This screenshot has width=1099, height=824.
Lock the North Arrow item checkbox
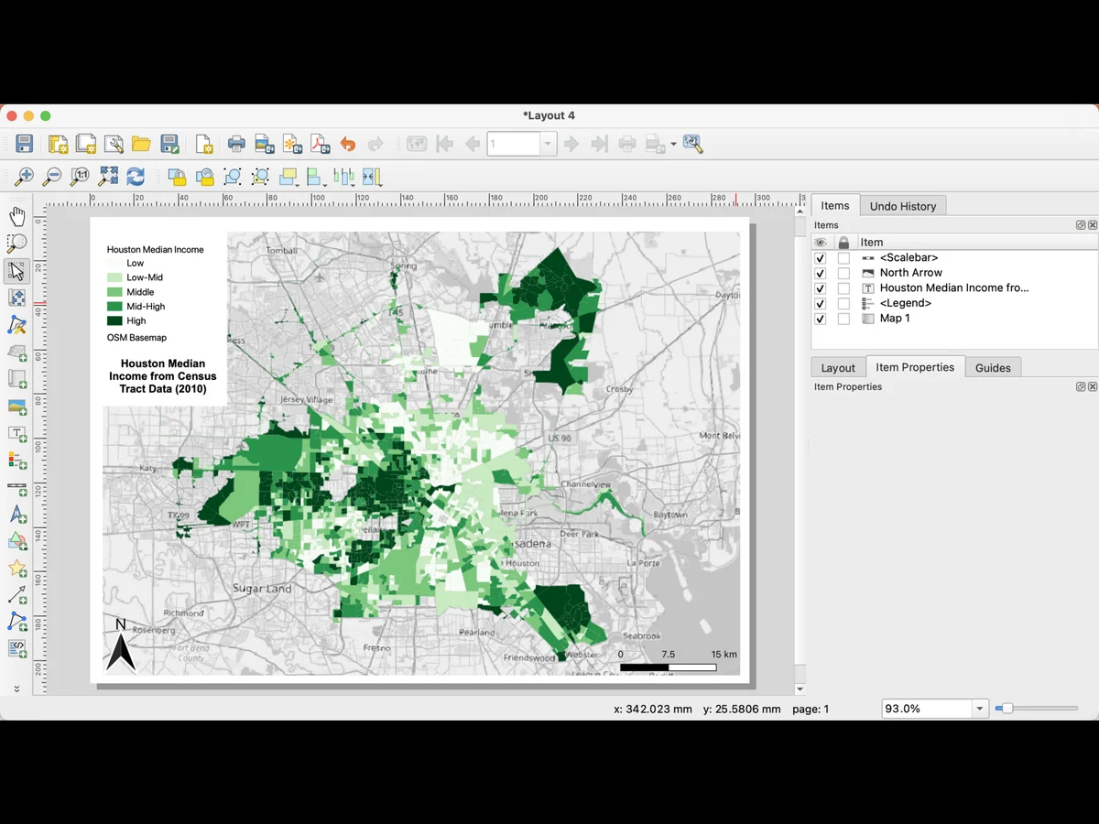tap(843, 273)
